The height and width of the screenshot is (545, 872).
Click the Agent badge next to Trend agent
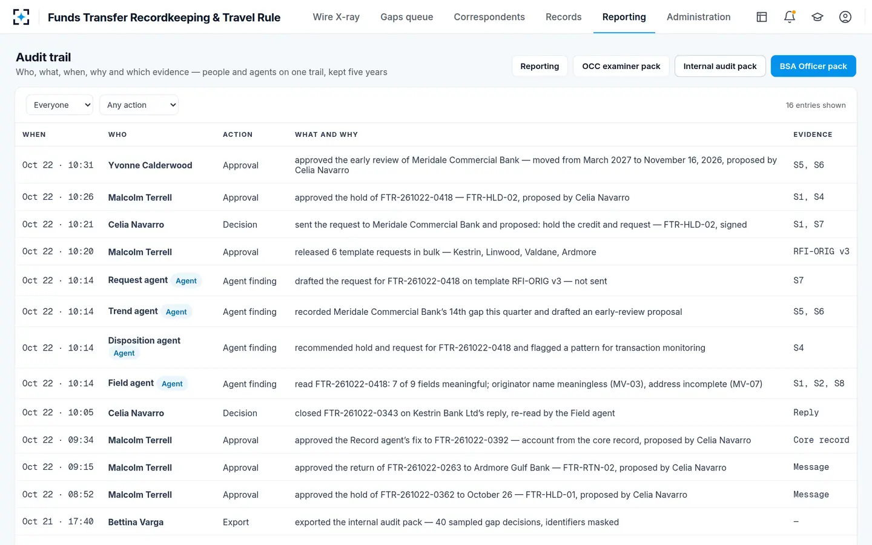tap(176, 312)
